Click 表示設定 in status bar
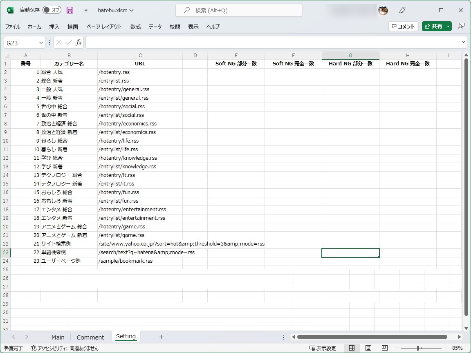The height and width of the screenshot is (353, 471). pyautogui.click(x=323, y=349)
